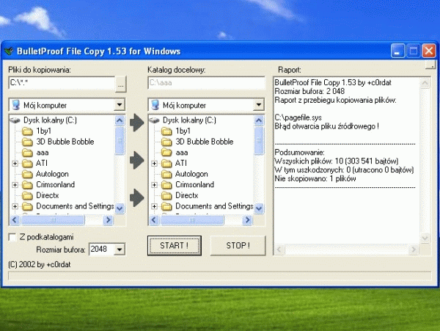Click destination tree vertical scrollbar down arrow
The height and width of the screenshot is (331, 440).
[x=259, y=208]
